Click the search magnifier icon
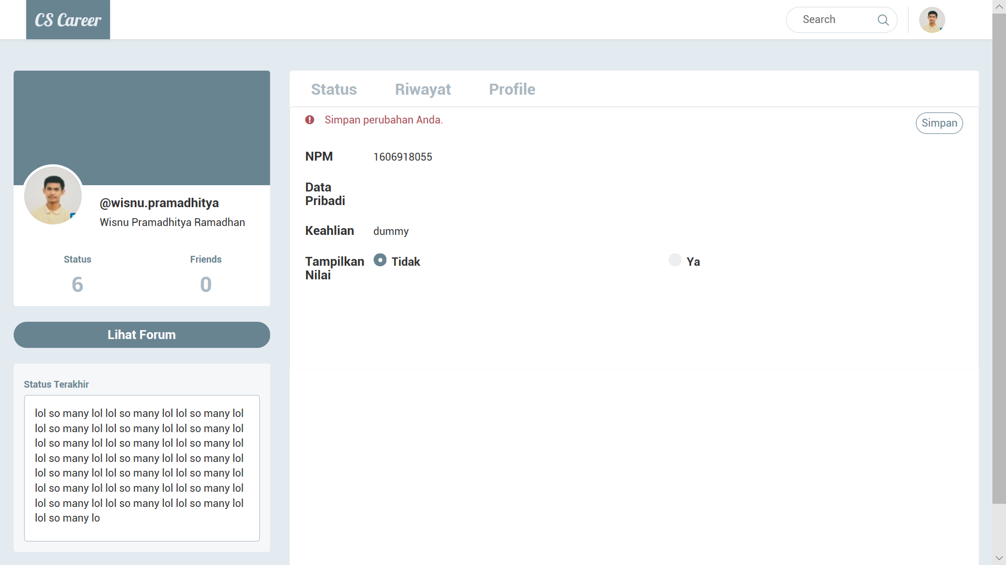Viewport: 1006px width, 565px height. pos(883,20)
